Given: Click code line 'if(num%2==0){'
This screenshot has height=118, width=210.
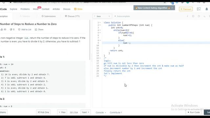Looking at the screenshot, I should click(x=126, y=33).
